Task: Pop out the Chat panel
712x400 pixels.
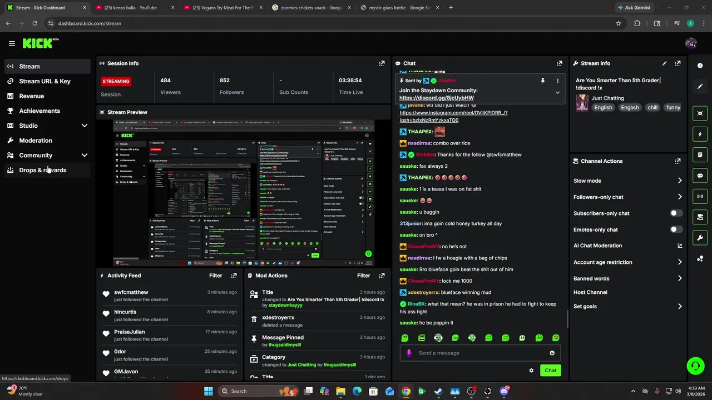Action: (560, 63)
